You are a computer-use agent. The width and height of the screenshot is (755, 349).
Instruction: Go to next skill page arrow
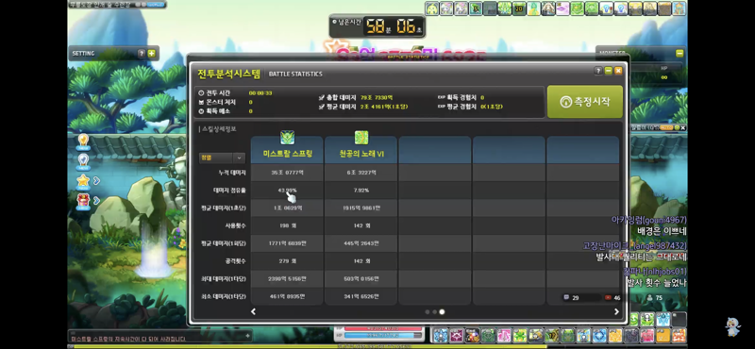(616, 312)
